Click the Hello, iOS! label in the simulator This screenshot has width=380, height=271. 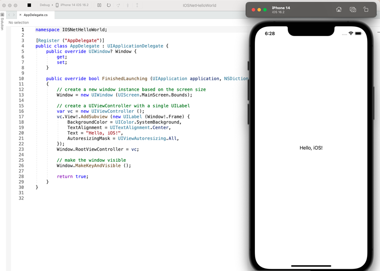click(x=311, y=148)
